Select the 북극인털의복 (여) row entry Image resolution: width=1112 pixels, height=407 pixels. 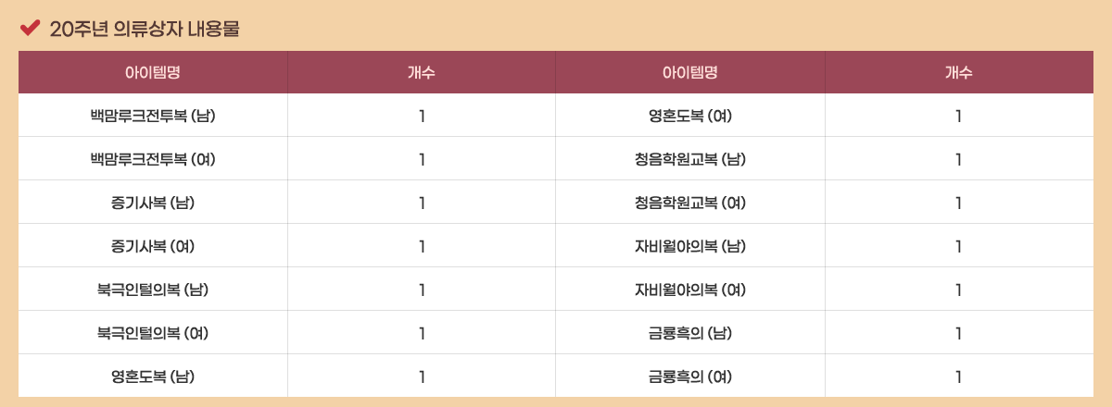coord(153,333)
